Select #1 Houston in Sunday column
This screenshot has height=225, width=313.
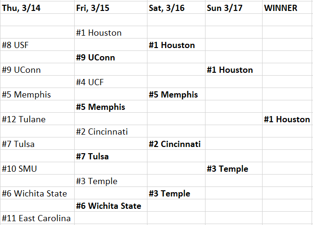234,69
